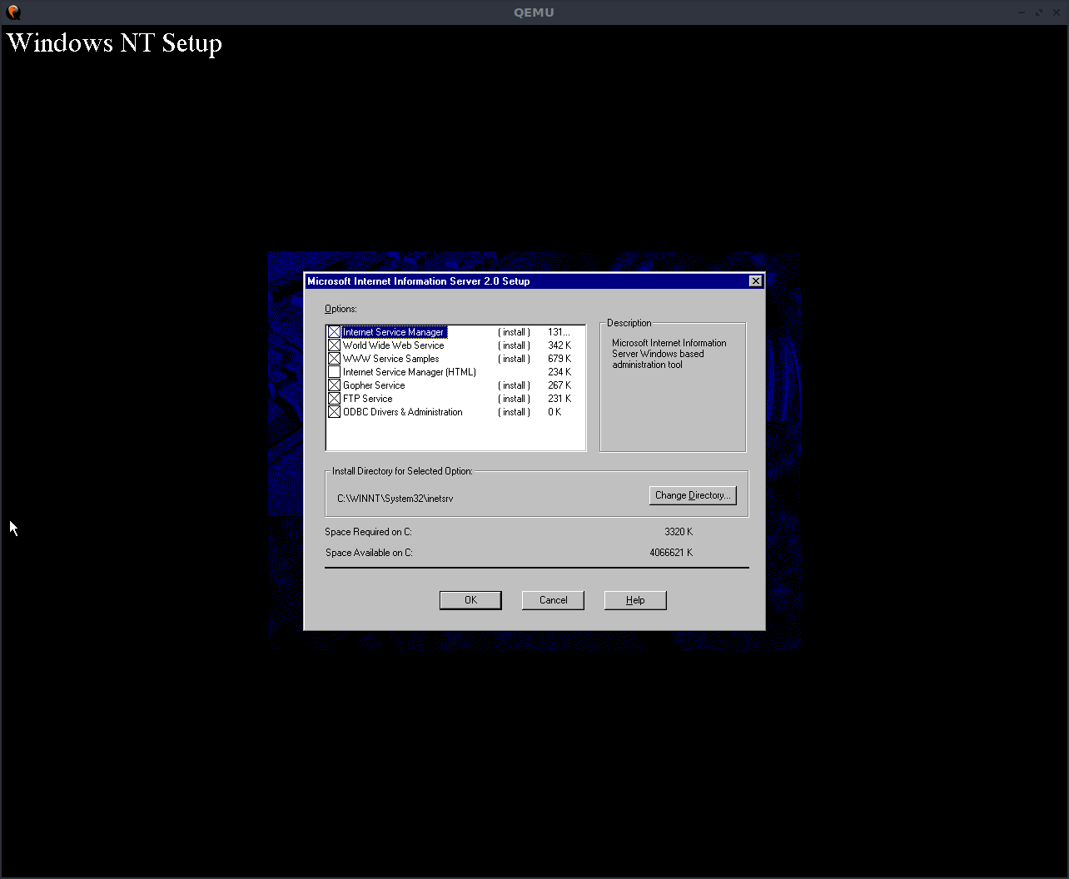Click the Cancel button
This screenshot has width=1069, height=879.
click(x=553, y=600)
